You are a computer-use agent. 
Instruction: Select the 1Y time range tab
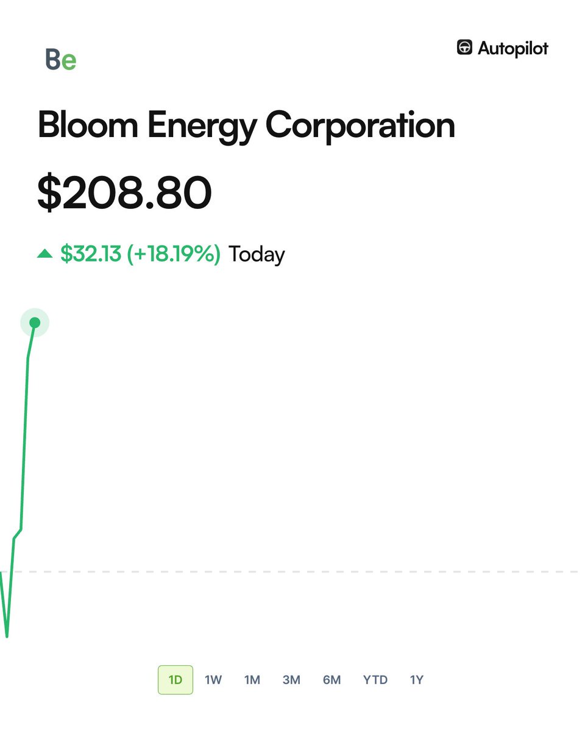(x=416, y=680)
